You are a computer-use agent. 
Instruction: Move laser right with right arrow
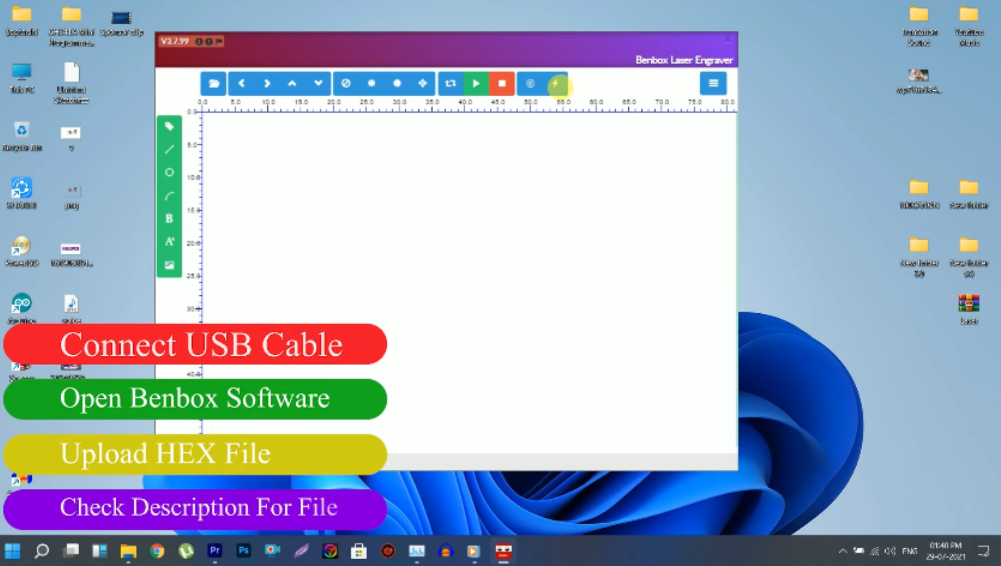(267, 84)
